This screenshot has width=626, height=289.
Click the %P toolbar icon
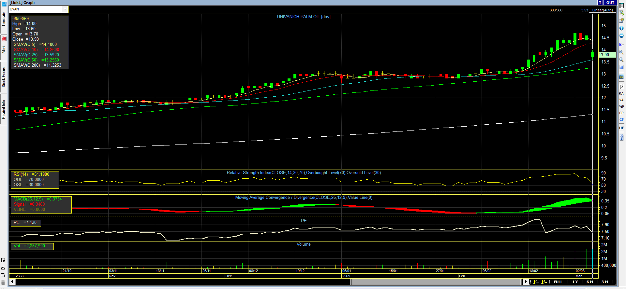621,106
